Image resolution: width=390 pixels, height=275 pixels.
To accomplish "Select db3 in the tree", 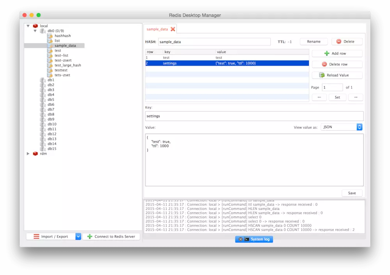I will tap(51, 90).
